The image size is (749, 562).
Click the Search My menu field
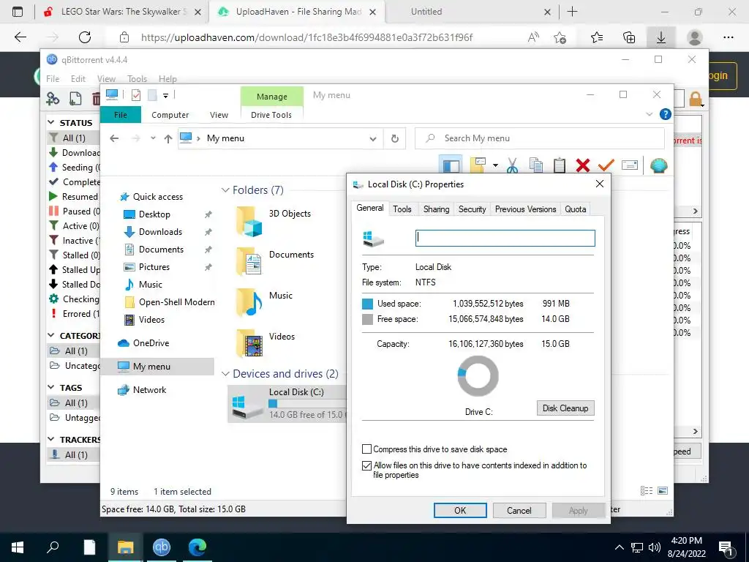pyautogui.click(x=539, y=138)
